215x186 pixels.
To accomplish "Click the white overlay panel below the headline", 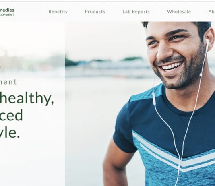I will (x=33, y=162).
